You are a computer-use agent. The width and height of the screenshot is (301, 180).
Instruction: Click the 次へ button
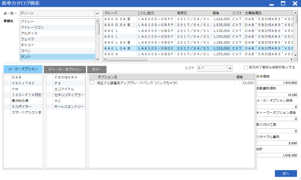pyautogui.click(x=286, y=174)
